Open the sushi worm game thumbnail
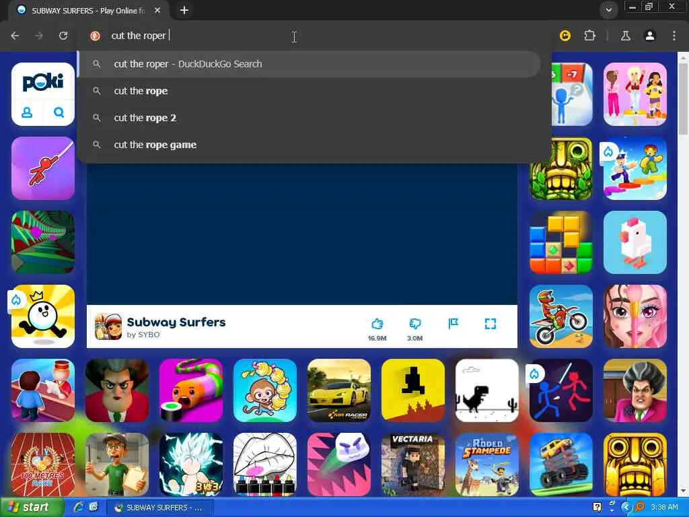The image size is (689, 517). 190,390
